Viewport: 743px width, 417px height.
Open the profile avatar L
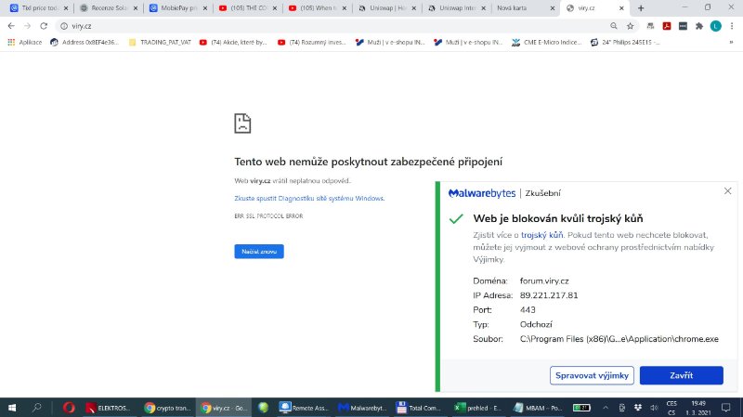(x=715, y=26)
